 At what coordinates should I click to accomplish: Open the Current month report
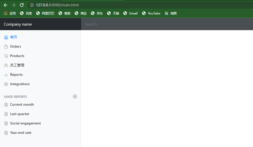pyautogui.click(x=22, y=104)
